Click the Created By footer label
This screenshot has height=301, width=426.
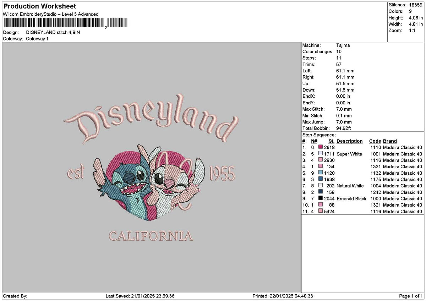15,296
